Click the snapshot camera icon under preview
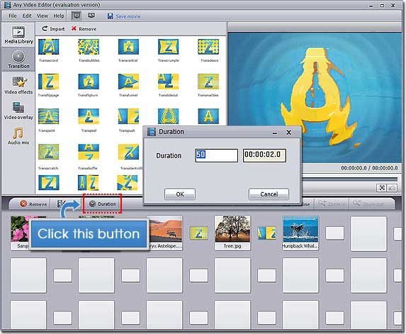406x334 pixels. tap(393, 188)
